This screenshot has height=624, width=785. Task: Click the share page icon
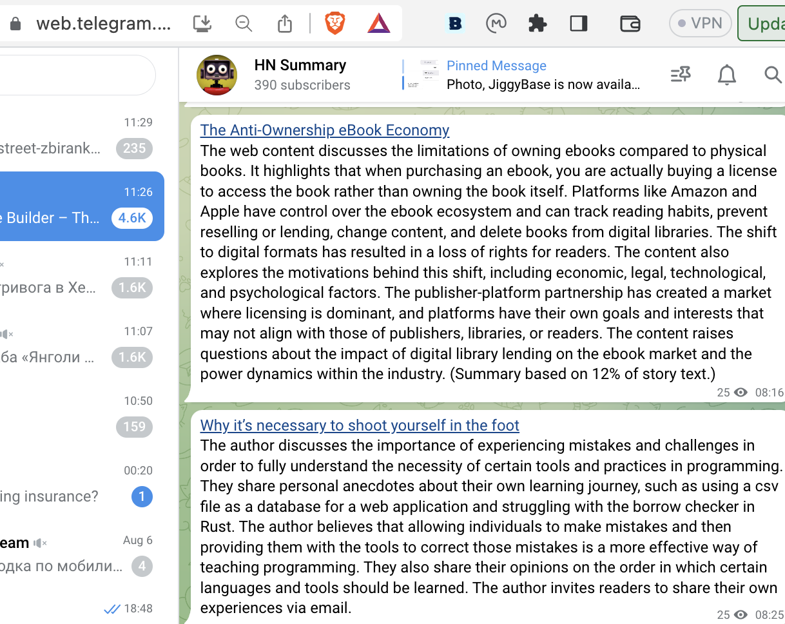point(285,24)
